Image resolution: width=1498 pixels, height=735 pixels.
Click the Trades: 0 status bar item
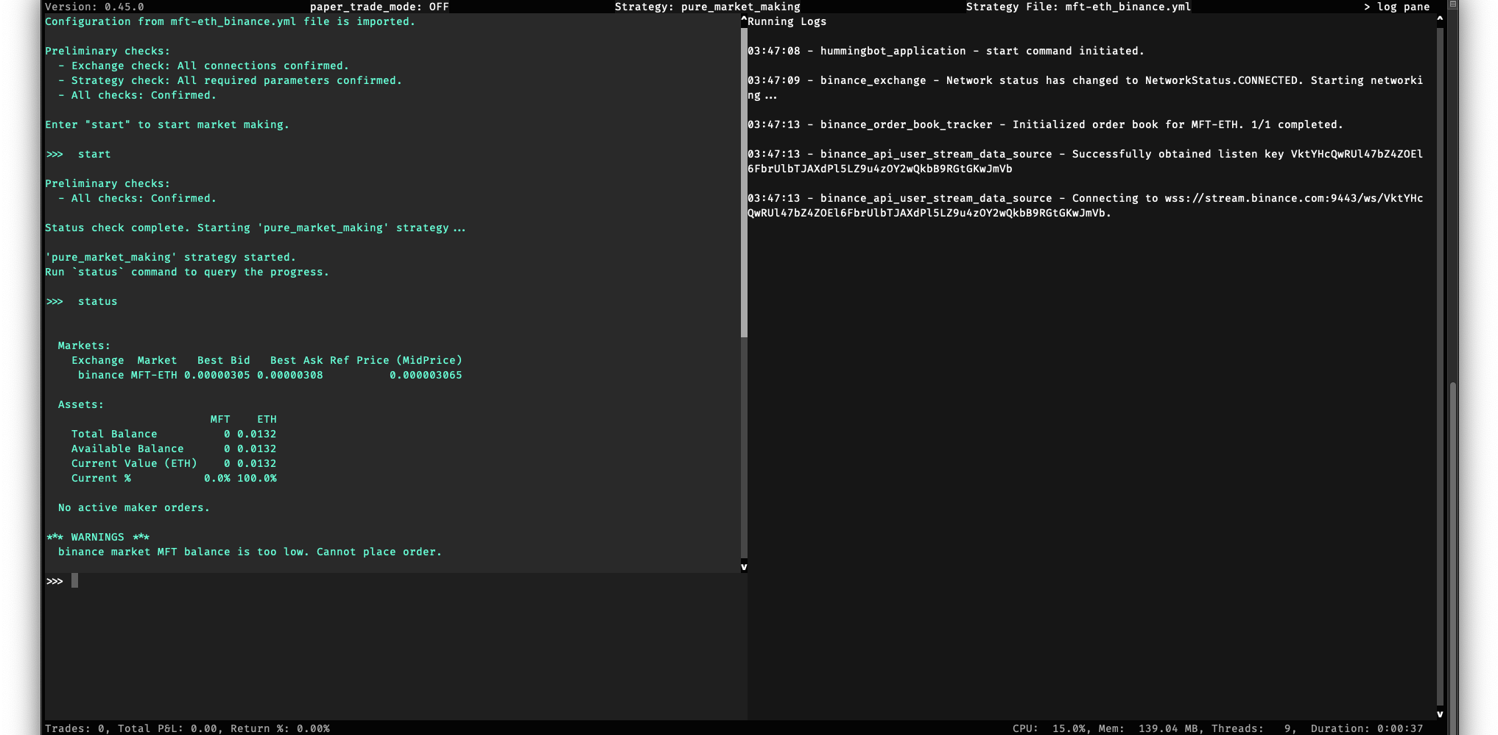pos(73,728)
